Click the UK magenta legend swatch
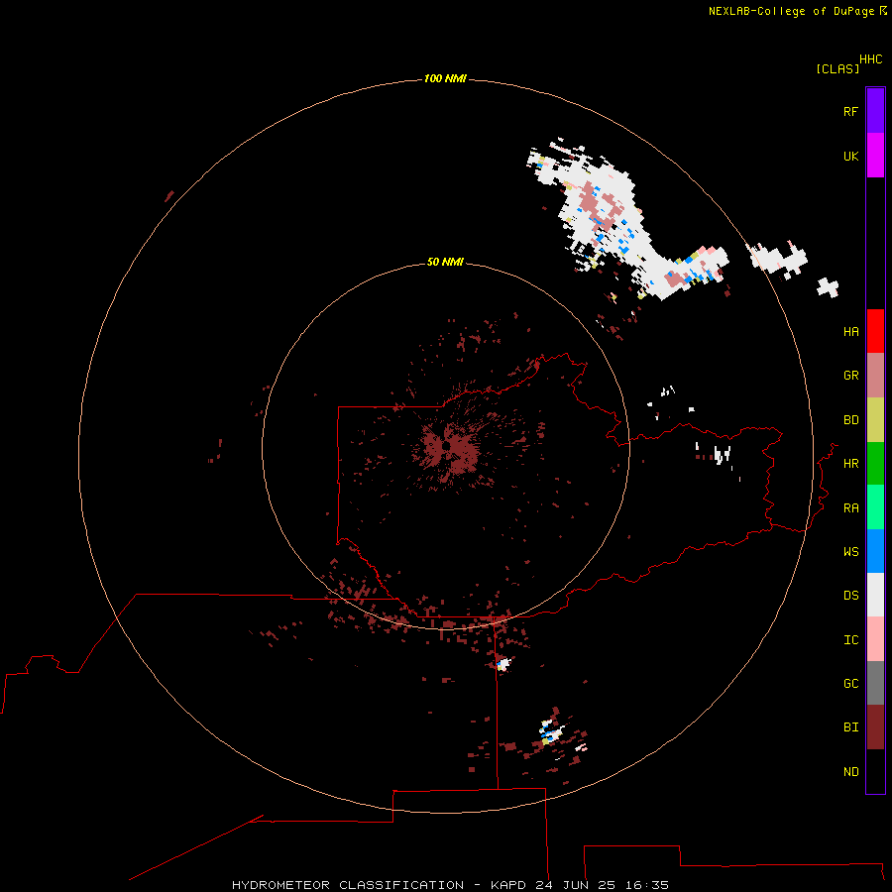 click(x=875, y=156)
